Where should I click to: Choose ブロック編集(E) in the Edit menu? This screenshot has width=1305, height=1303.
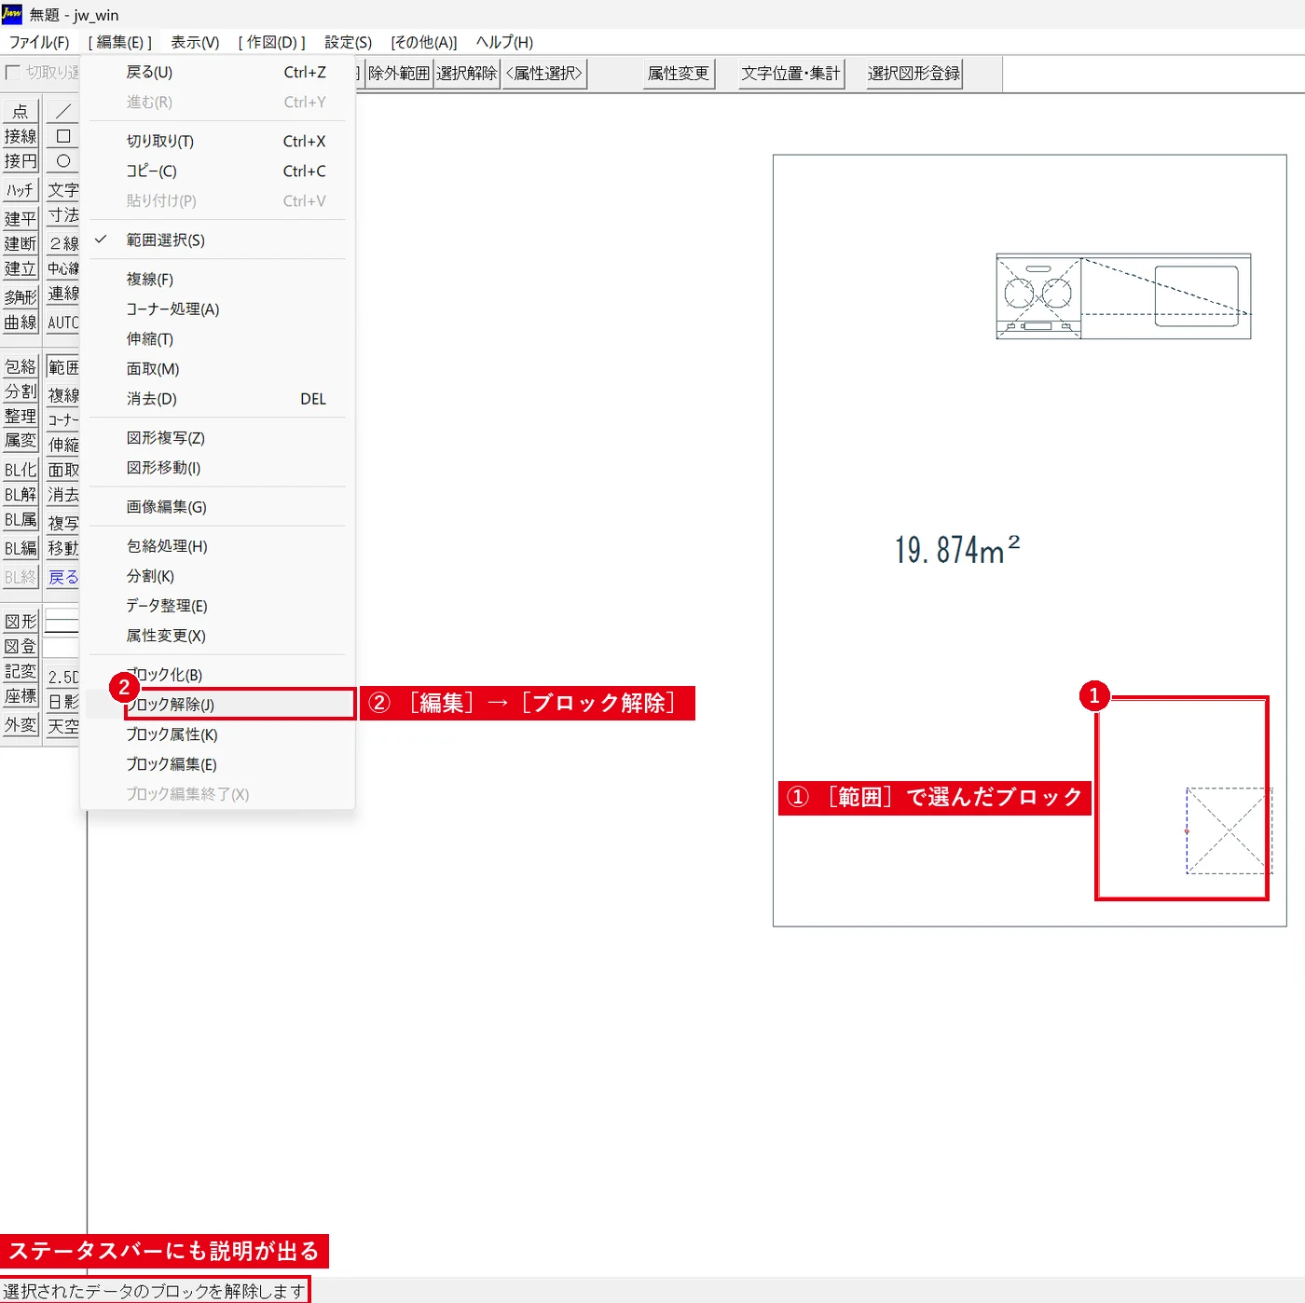(x=217, y=764)
